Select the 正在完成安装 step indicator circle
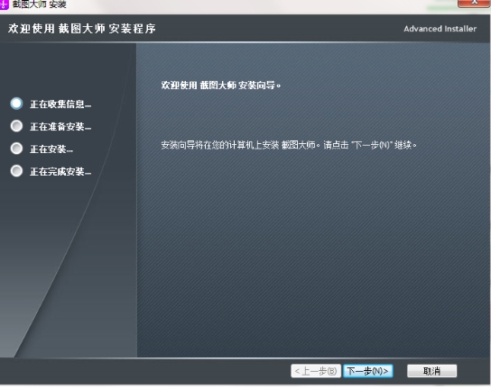491x389 pixels. click(16, 171)
